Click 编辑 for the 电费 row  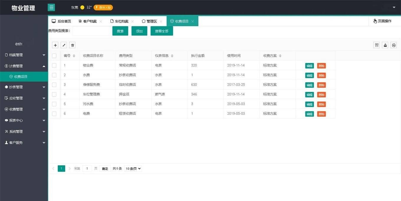310,114
